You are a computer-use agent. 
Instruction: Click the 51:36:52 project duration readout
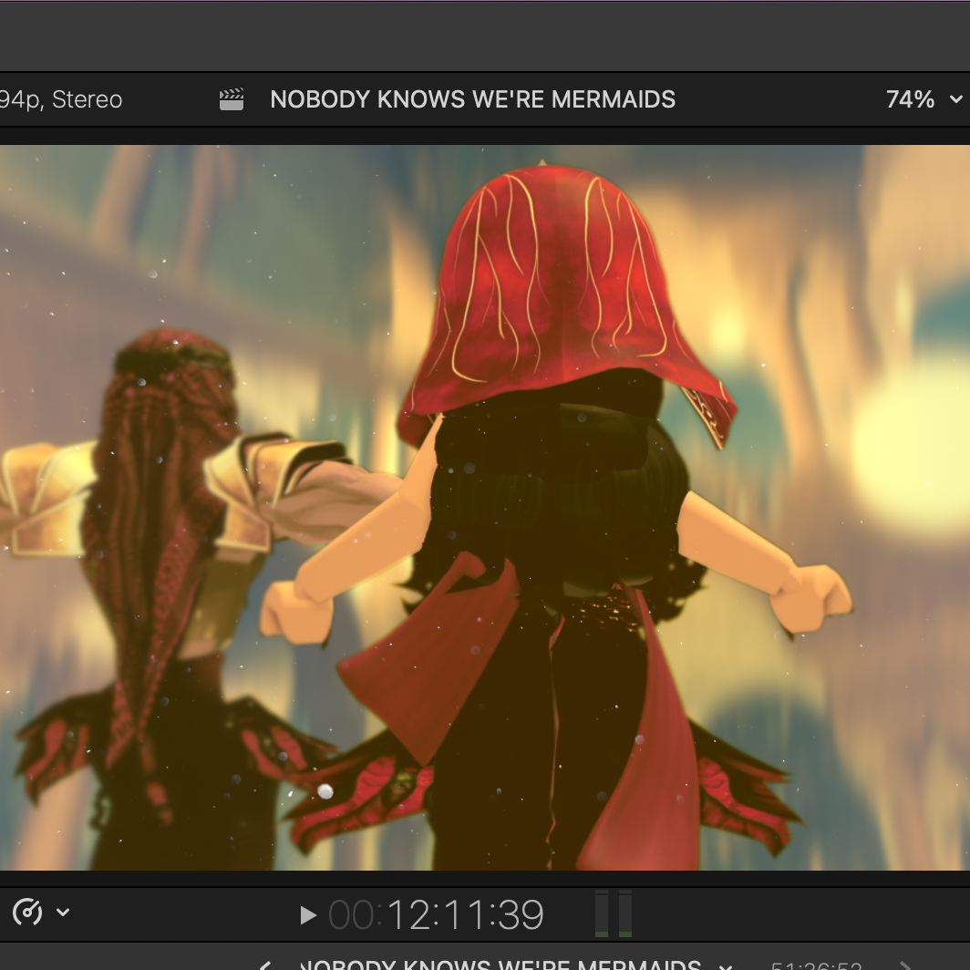coord(816,965)
